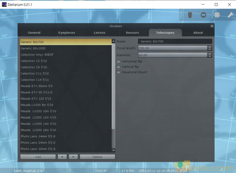The image size is (236, 173).
Task: Decrease Diameter with down stepper
Action: (x=210, y=56)
